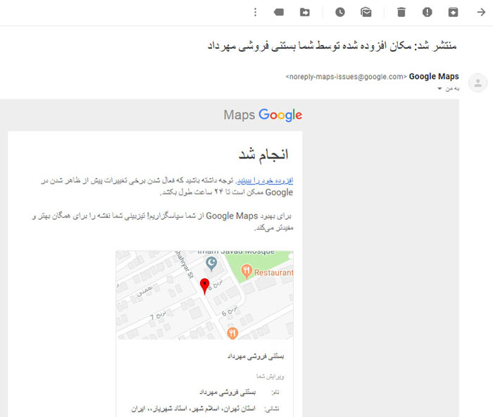
Task: Open the افزوده خود را ببینید link
Action: (x=265, y=180)
